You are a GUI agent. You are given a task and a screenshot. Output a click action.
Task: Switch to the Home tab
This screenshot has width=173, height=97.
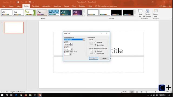tap(11, 6)
